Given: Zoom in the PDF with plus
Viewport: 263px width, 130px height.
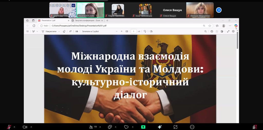Looking at the screenshot, I should click(121, 31).
